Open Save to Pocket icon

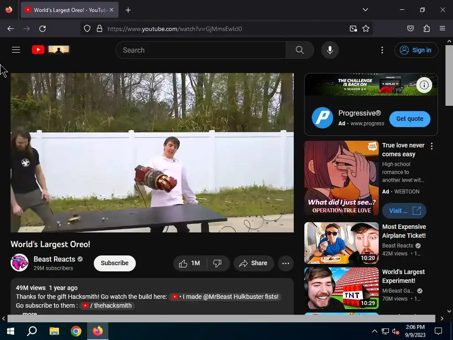pyautogui.click(x=410, y=29)
